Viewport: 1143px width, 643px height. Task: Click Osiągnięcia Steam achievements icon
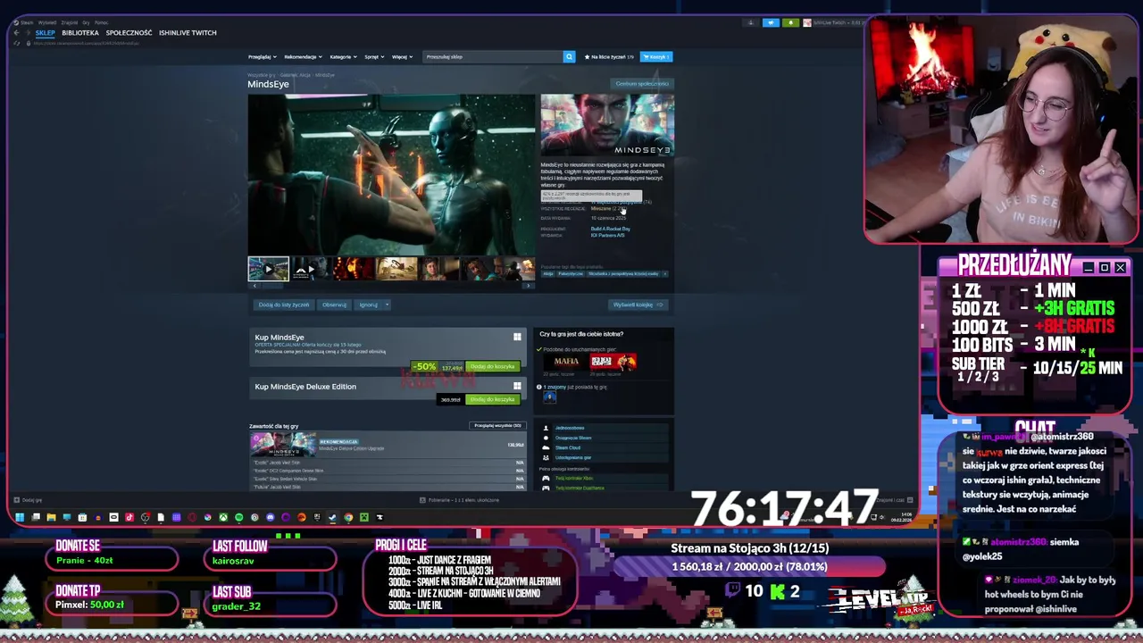[546, 438]
